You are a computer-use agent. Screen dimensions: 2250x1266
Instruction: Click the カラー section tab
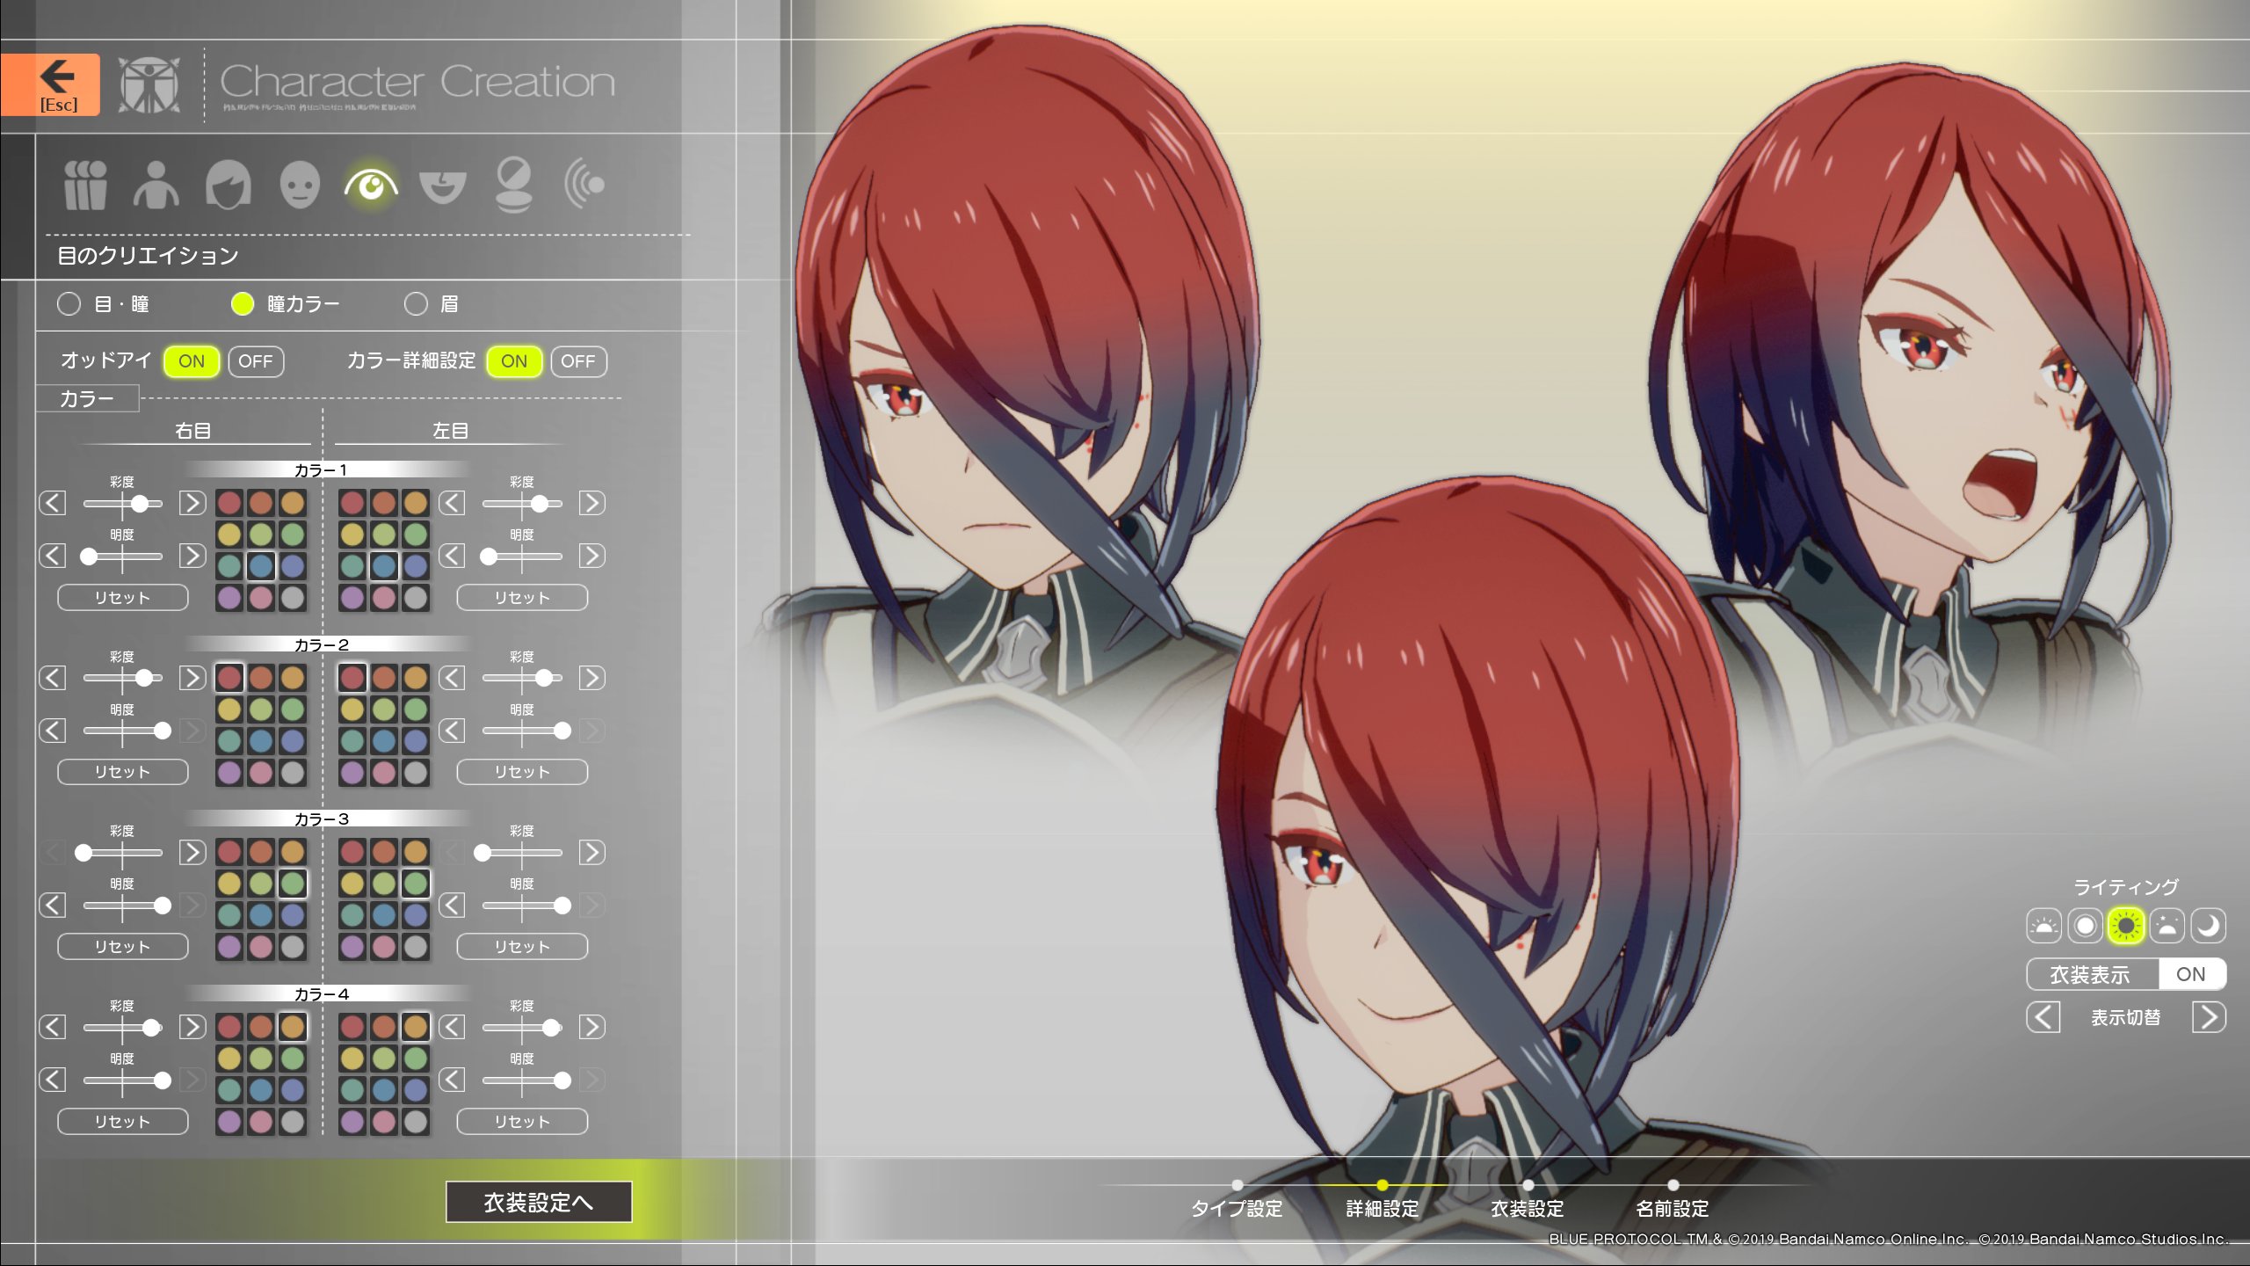click(x=87, y=399)
